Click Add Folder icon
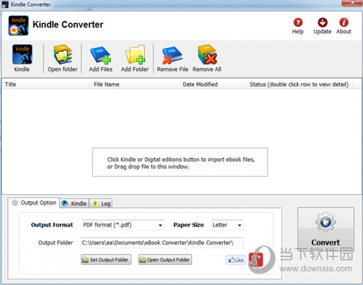The image size is (363, 285). coord(135,55)
